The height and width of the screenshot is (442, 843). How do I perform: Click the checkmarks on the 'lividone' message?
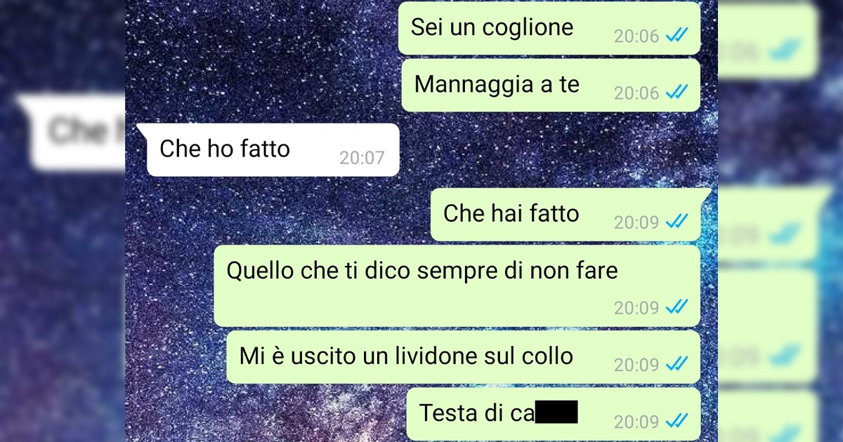click(x=677, y=364)
